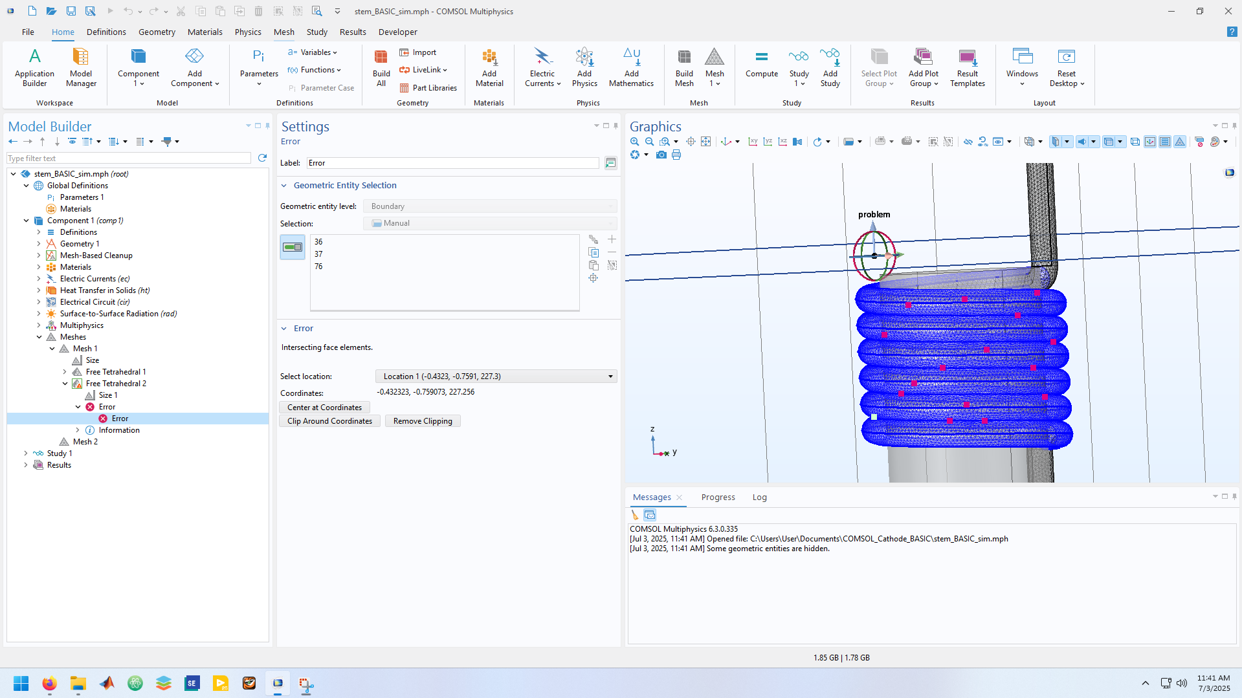Image resolution: width=1242 pixels, height=698 pixels.
Task: Collapse the Geometric Entity Selection section
Action: [284, 186]
